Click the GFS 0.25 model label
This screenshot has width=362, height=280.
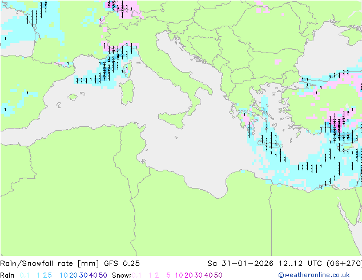[122, 263]
